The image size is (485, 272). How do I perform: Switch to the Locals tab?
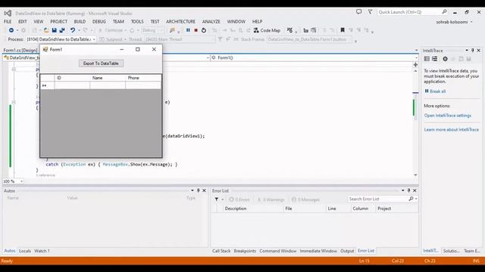[25, 251]
